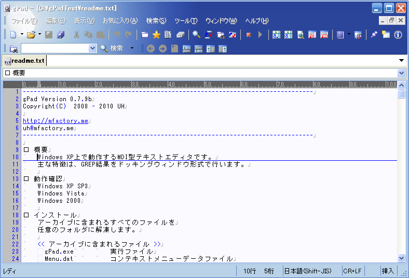409x278 pixels.
Task: Click the magnifier Find icon in main toolbar
Action: [196, 35]
